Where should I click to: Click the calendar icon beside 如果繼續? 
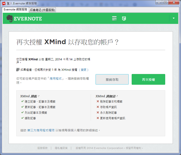[x=18, y=70]
